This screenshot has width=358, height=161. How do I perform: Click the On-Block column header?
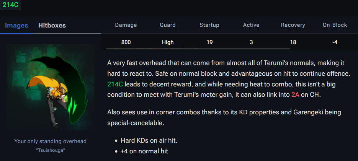click(x=335, y=25)
